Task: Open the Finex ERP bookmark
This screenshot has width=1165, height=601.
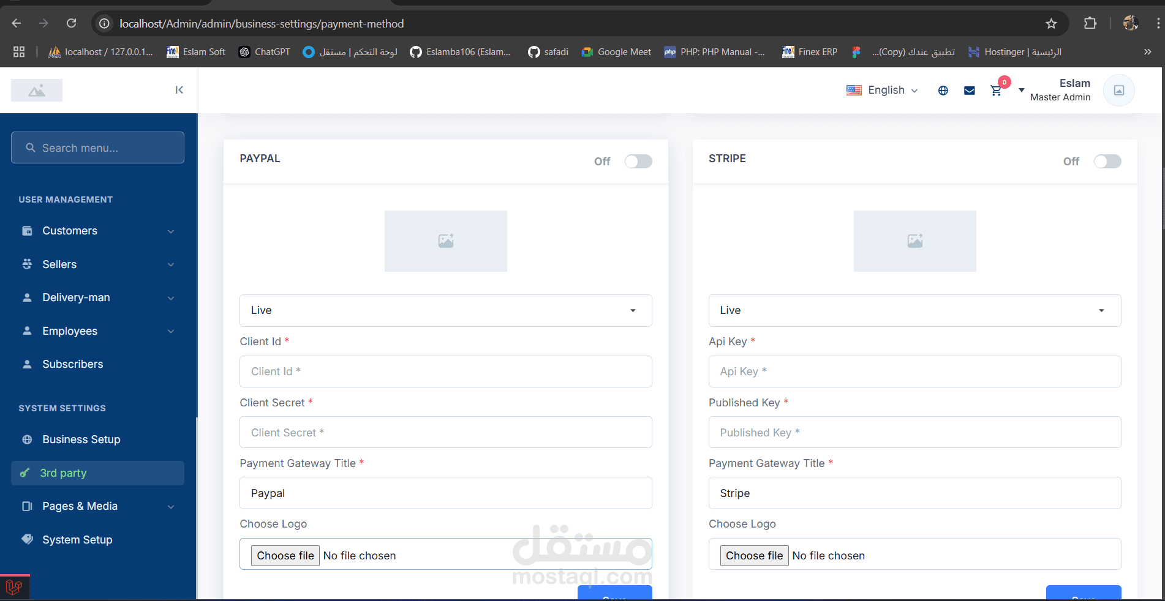Action: coord(810,52)
